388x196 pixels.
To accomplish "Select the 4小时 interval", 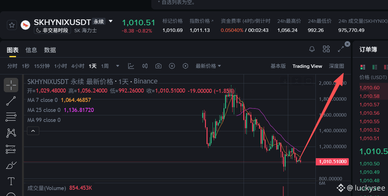I will (x=78, y=66).
